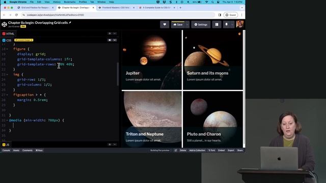This screenshot has width=326, height=183.
Task: Click the pin icon in the CodePen header
Action: point(226,24)
